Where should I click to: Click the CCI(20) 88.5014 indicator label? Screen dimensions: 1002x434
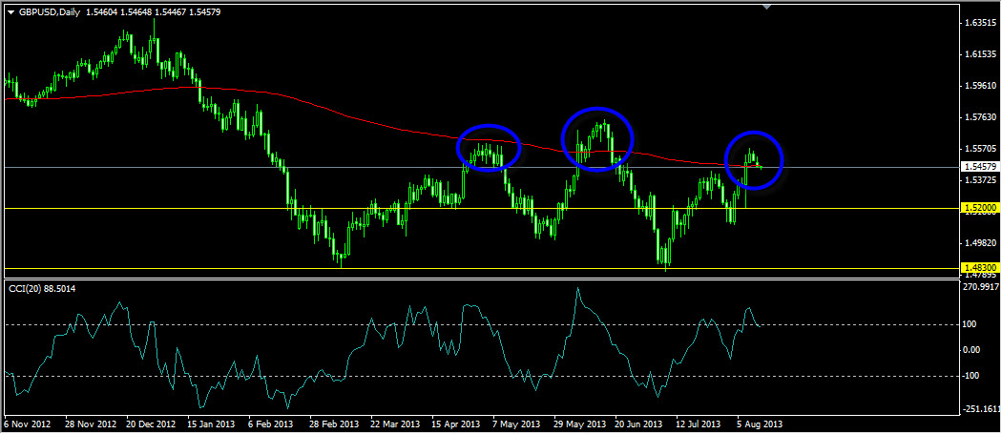point(42,290)
